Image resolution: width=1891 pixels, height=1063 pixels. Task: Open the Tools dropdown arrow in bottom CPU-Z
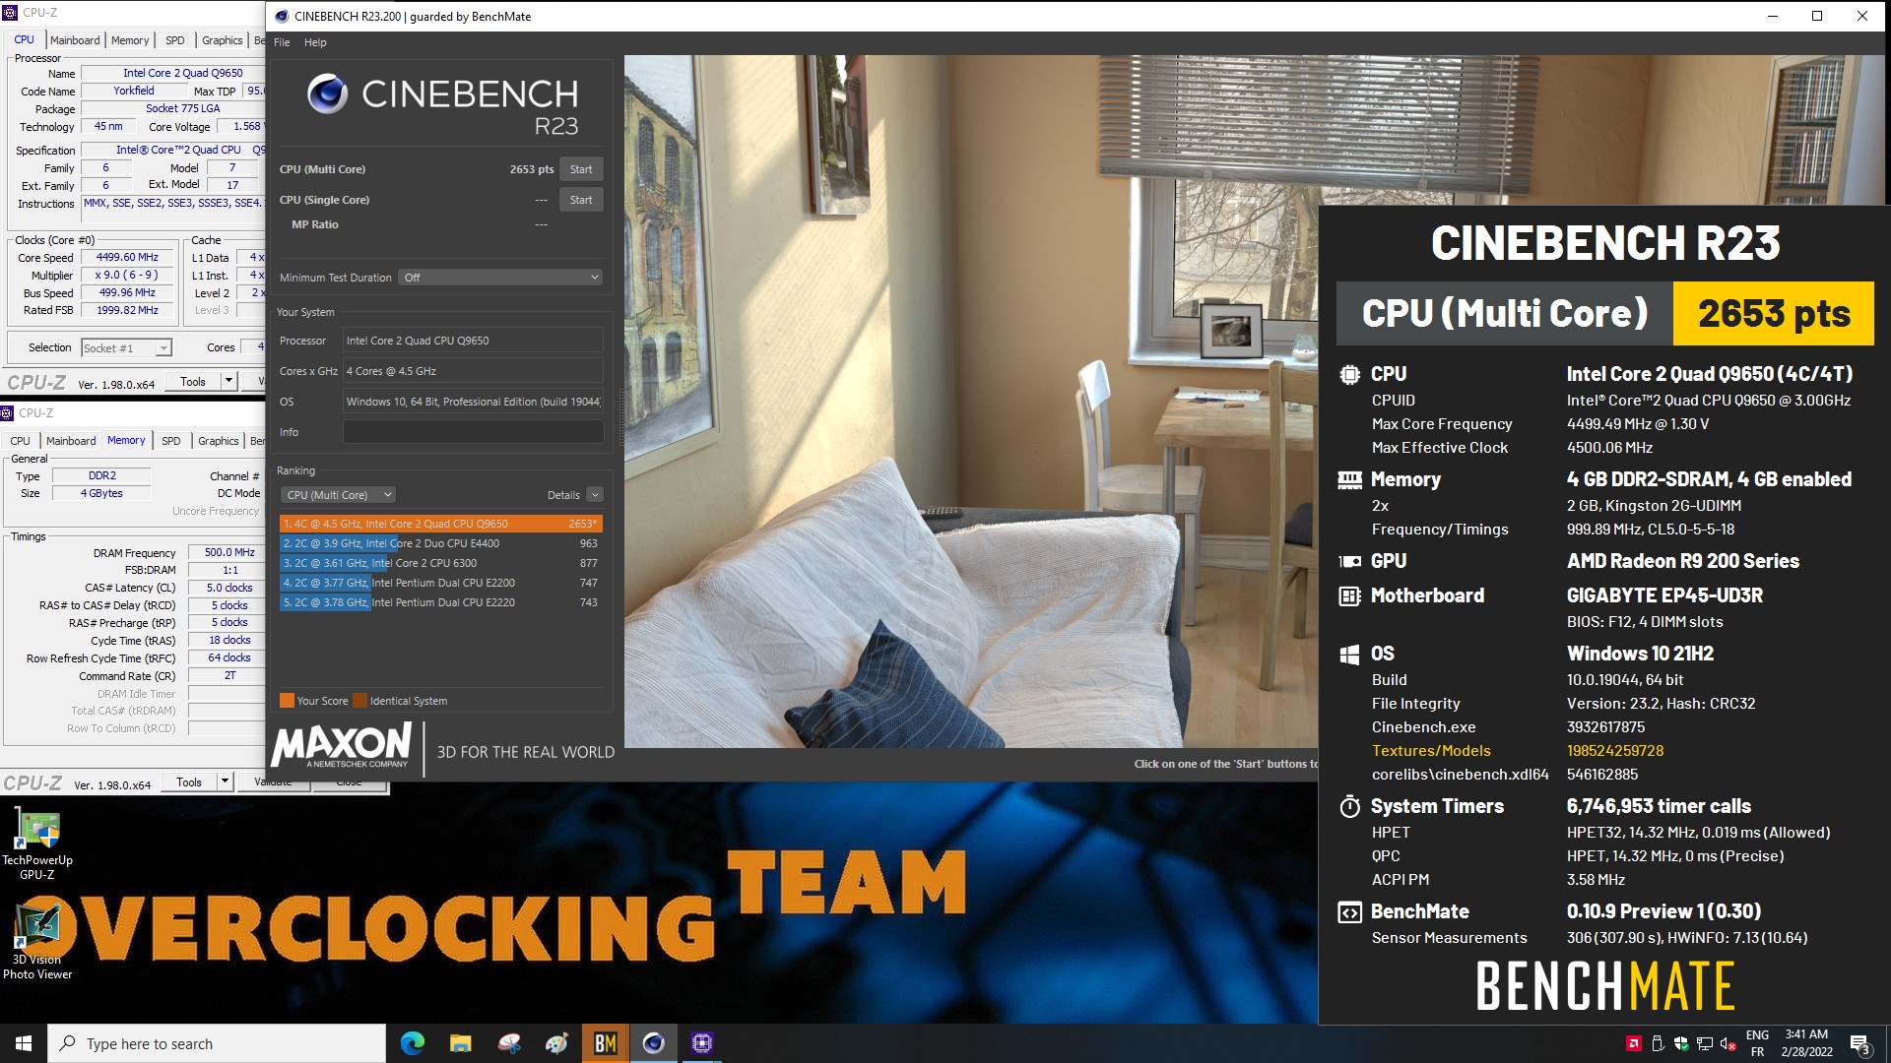pyautogui.click(x=225, y=782)
